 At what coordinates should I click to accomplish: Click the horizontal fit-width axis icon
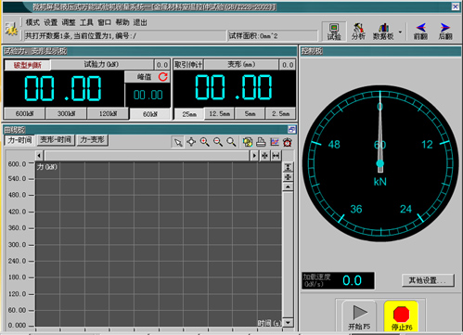(276, 155)
